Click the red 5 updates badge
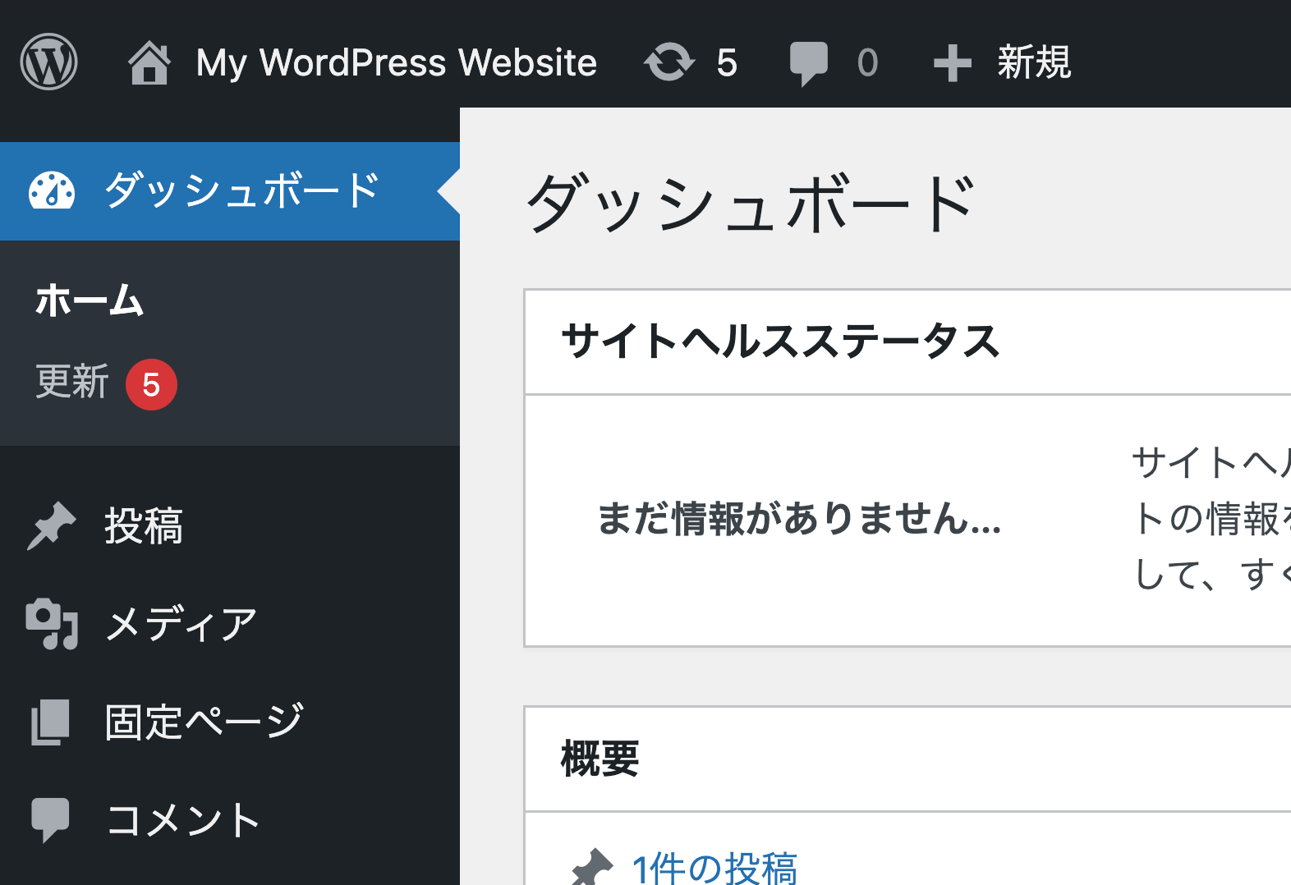The width and height of the screenshot is (1291, 885). (151, 384)
